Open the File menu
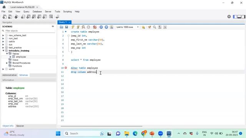This screenshot has height=138, width=246. (x=3, y=11)
